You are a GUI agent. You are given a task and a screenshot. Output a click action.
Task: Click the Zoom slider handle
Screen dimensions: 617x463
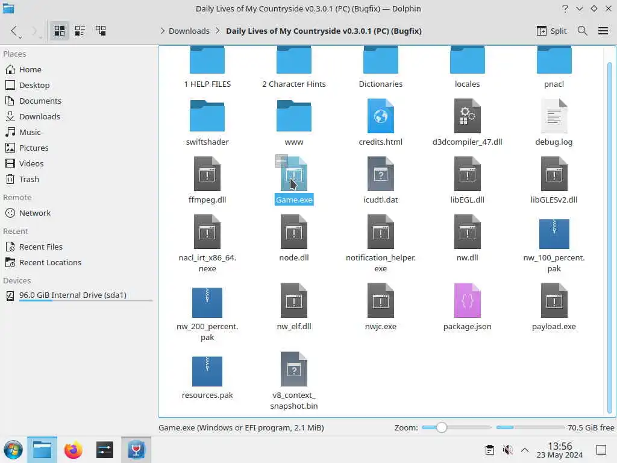click(442, 427)
